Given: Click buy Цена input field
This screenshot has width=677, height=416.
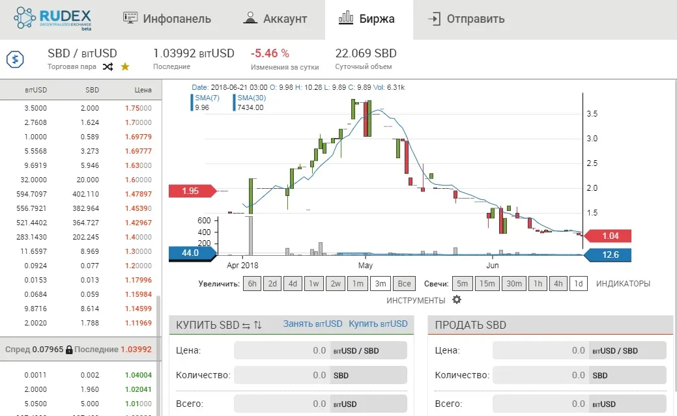Looking at the screenshot, I should click(x=281, y=350).
